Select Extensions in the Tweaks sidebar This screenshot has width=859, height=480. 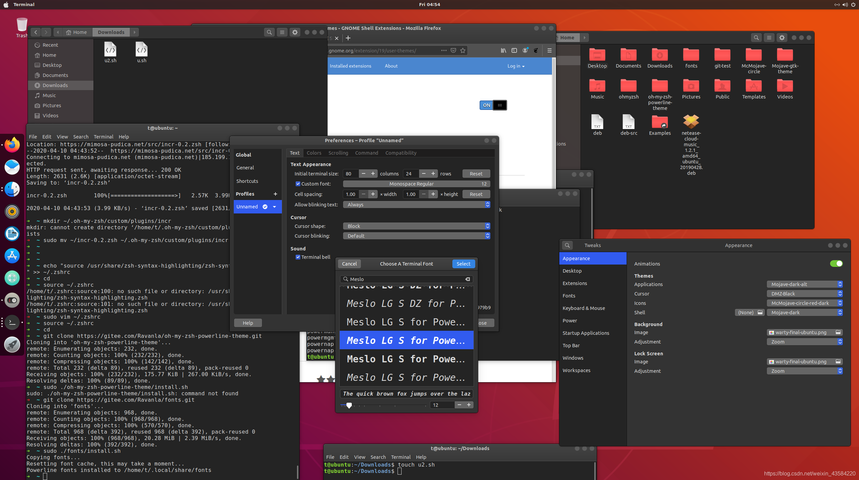(x=575, y=283)
